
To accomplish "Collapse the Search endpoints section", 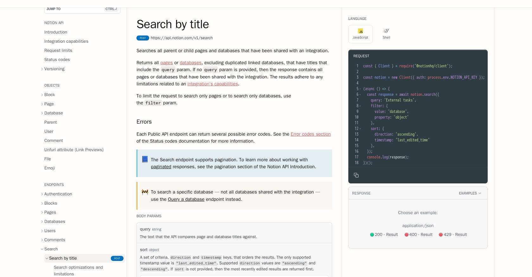I will pyautogui.click(x=42, y=249).
